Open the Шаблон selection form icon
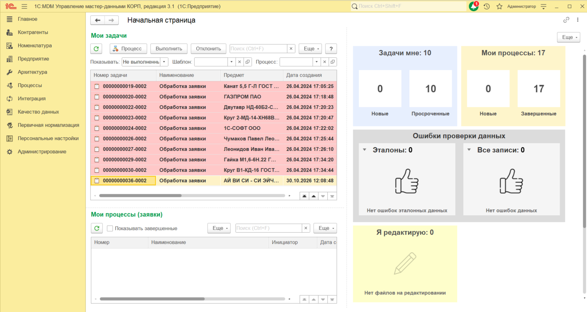 248,62
